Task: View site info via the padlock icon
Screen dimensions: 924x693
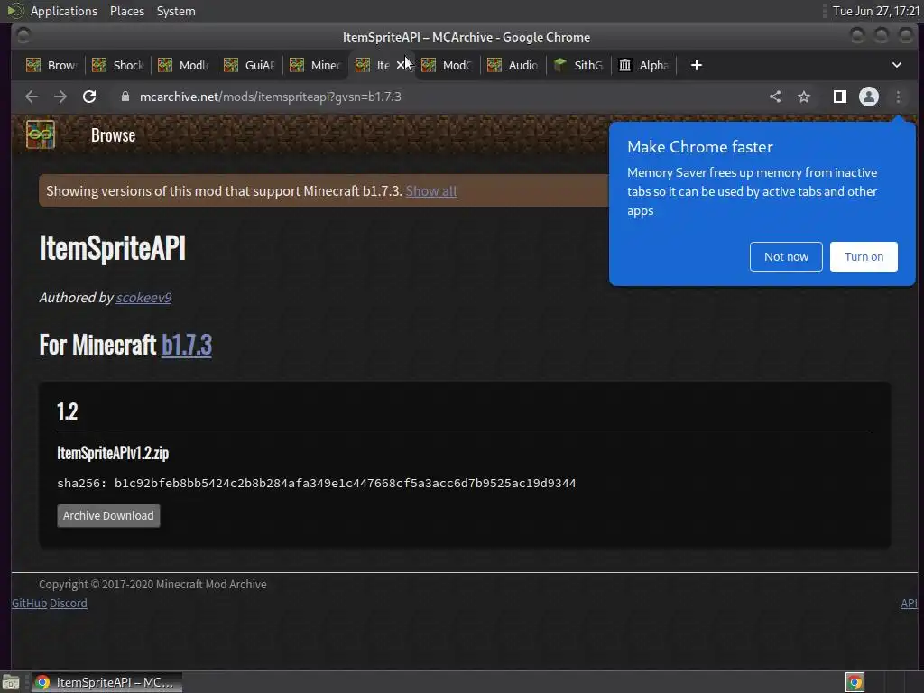Action: (x=125, y=97)
